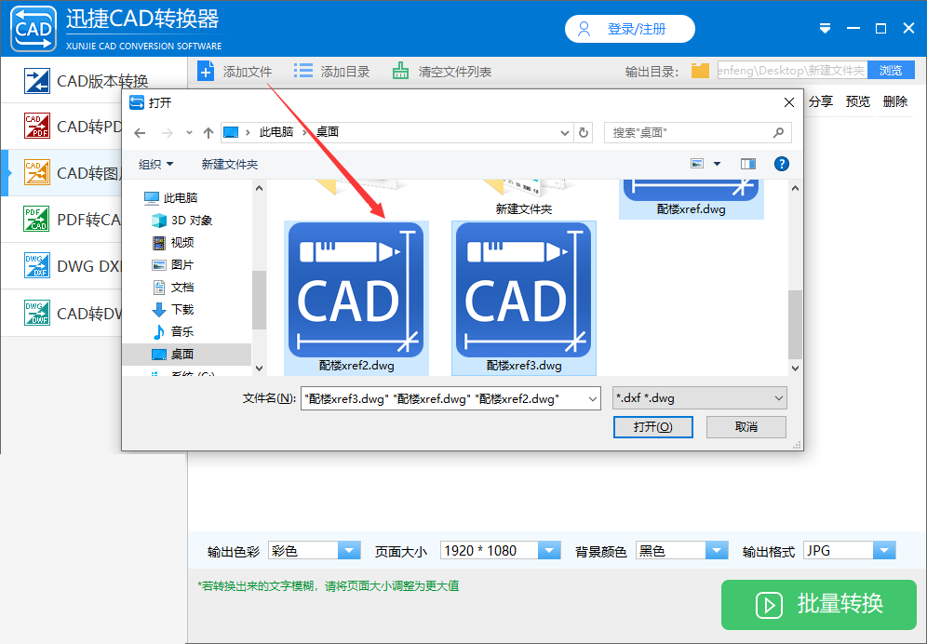Image resolution: width=927 pixels, height=644 pixels.
Task: Select CAD version conversion in sidebar
Action: click(95, 81)
